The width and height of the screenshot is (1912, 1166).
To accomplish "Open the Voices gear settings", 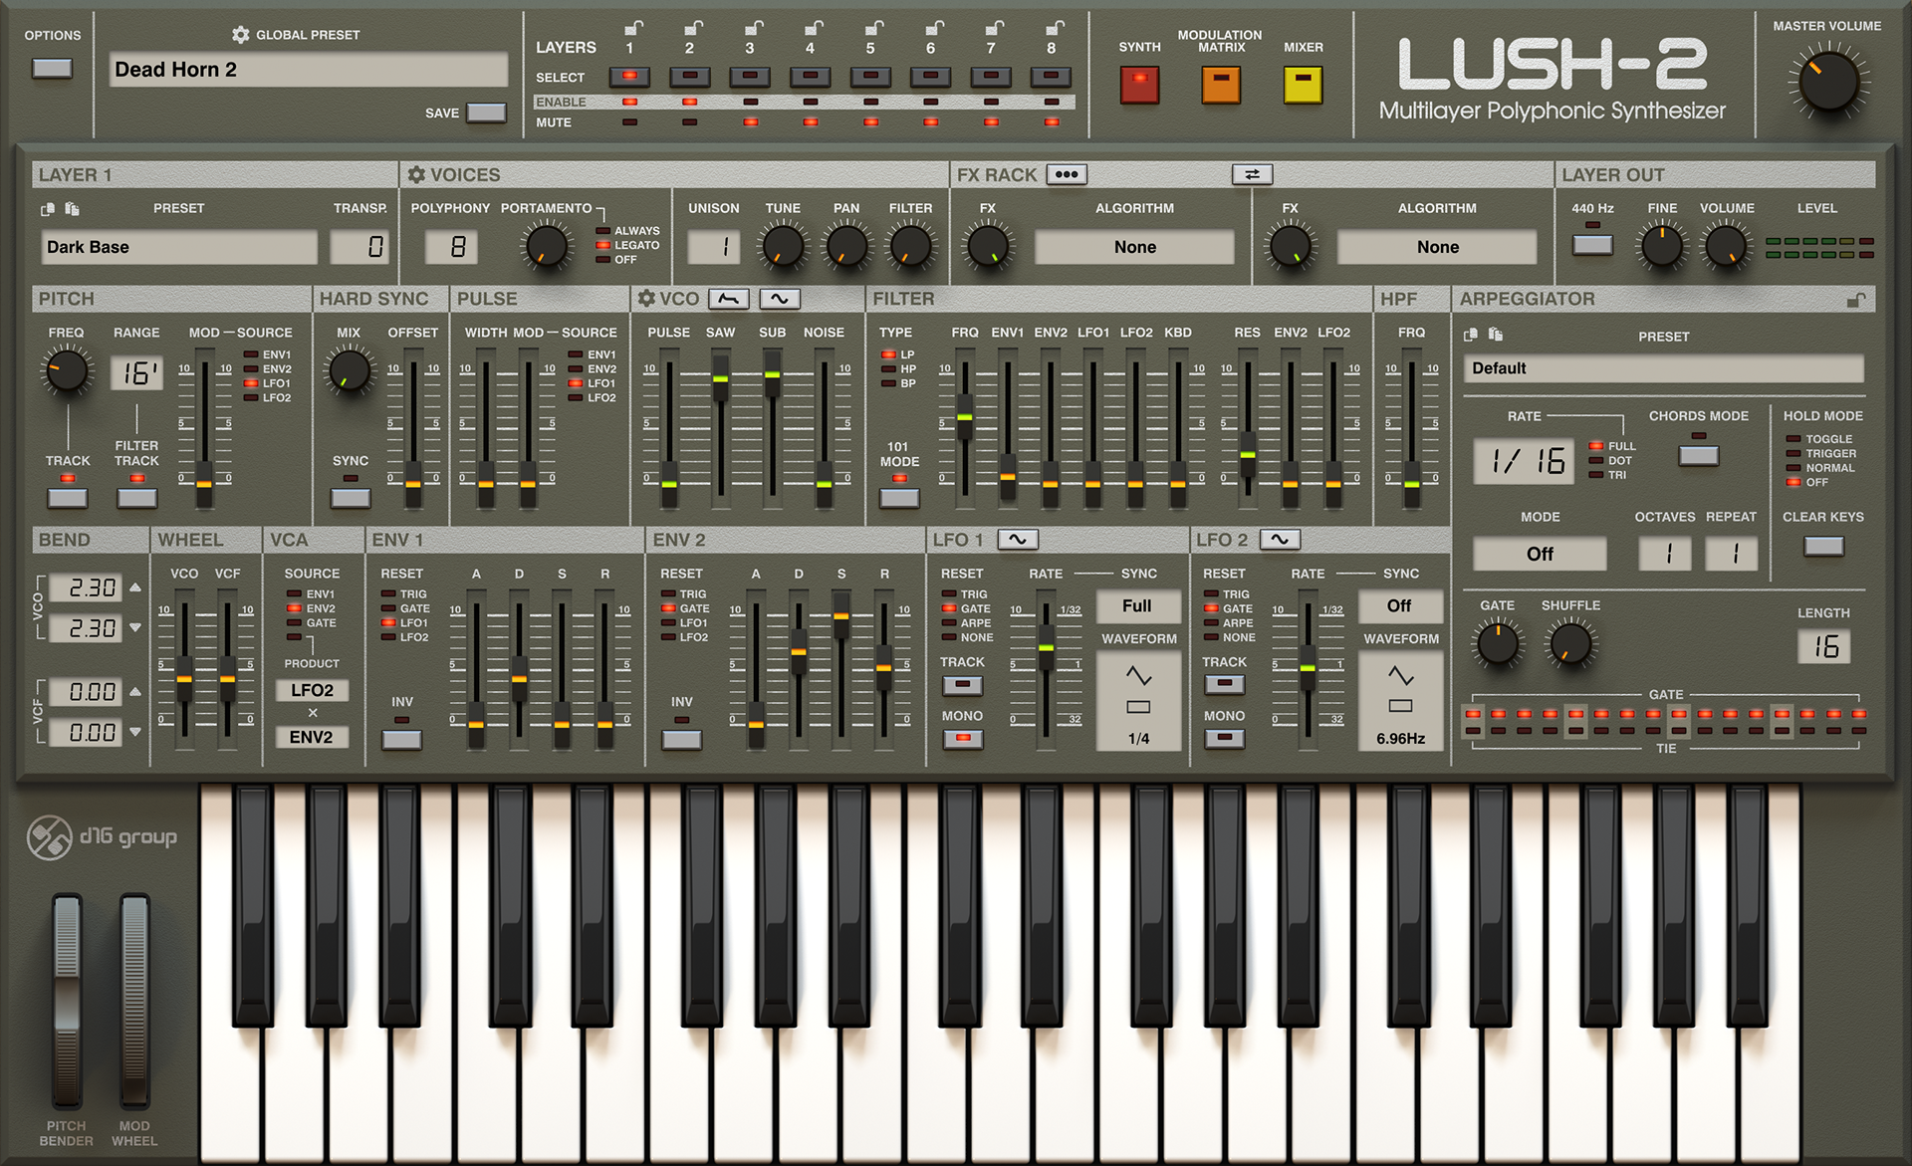I will 416,175.
